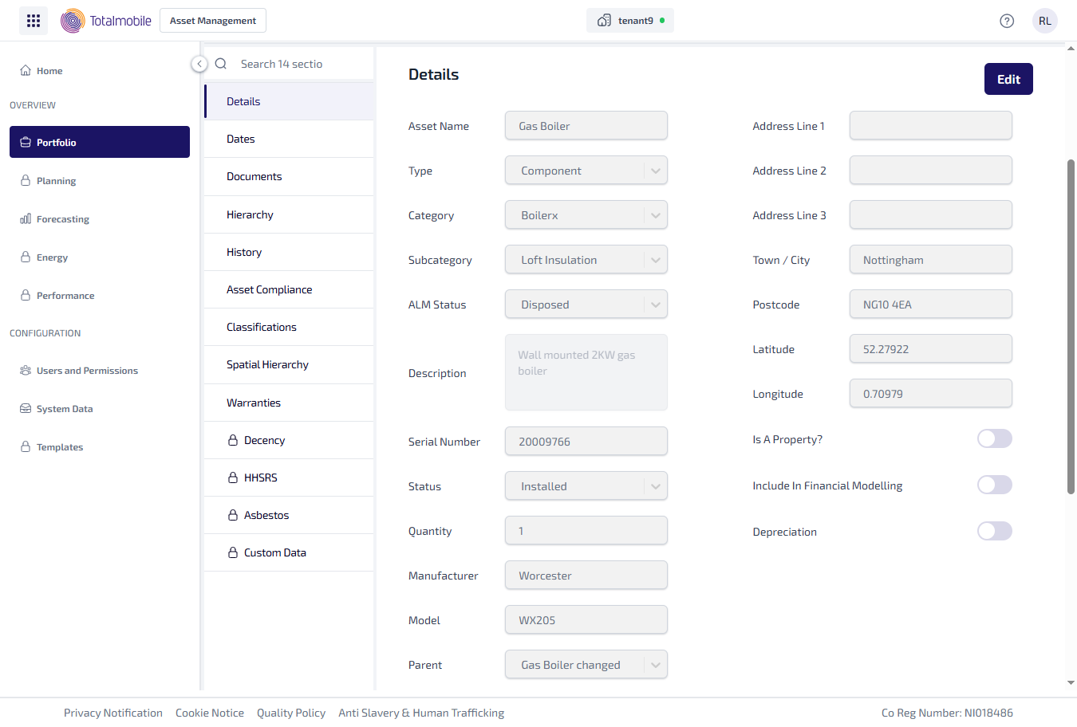This screenshot has height=727, width=1077.
Task: Click the Forecasting chart icon
Action: coord(26,218)
